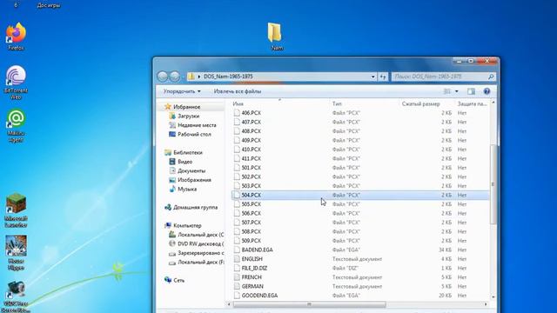Select Библиотеки in navigation pane

pos(188,153)
